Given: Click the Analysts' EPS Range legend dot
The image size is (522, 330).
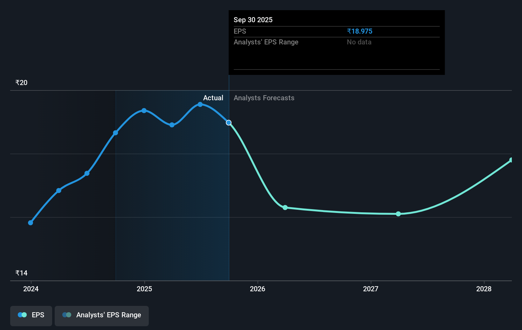Looking at the screenshot, I should point(67,315).
